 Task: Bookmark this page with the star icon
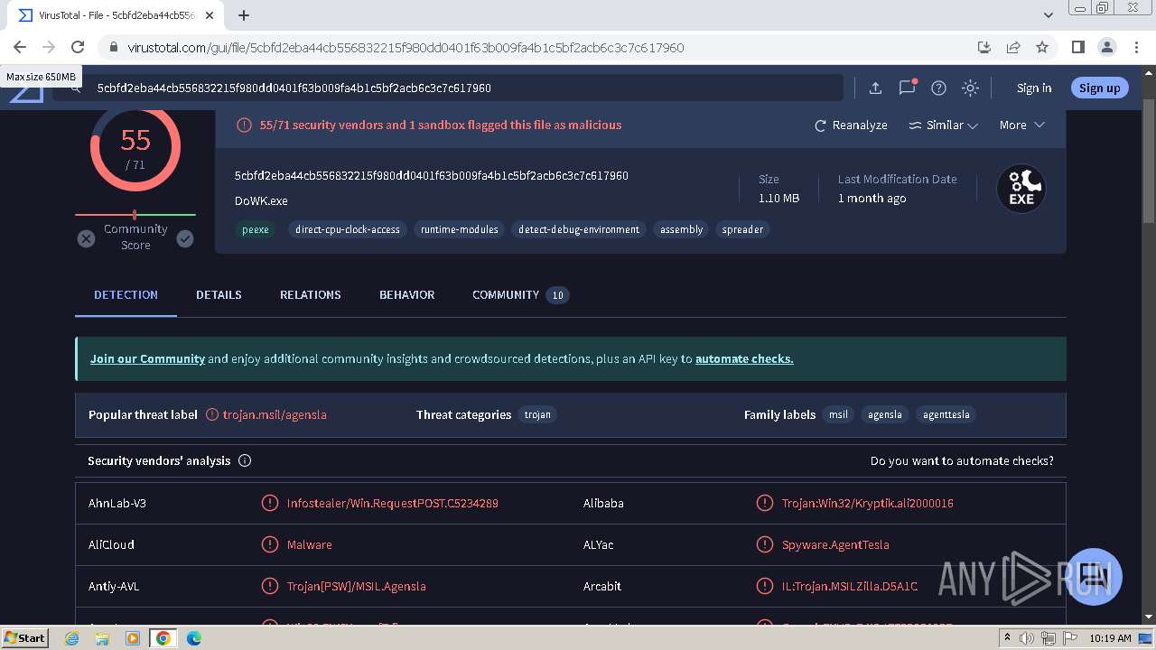pyautogui.click(x=1042, y=47)
